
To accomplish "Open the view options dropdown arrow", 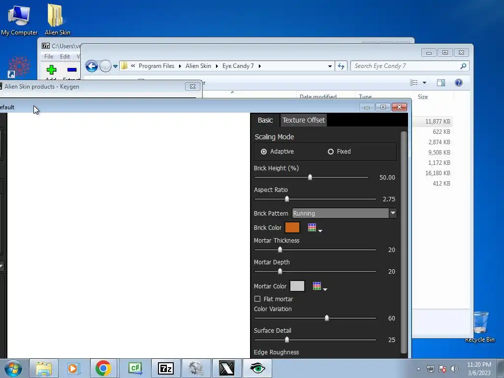I will 424,83.
